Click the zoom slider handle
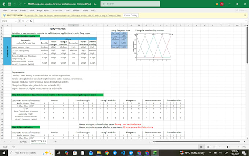Image resolution: width=249 pixels, height=156 pixels. click(x=227, y=147)
